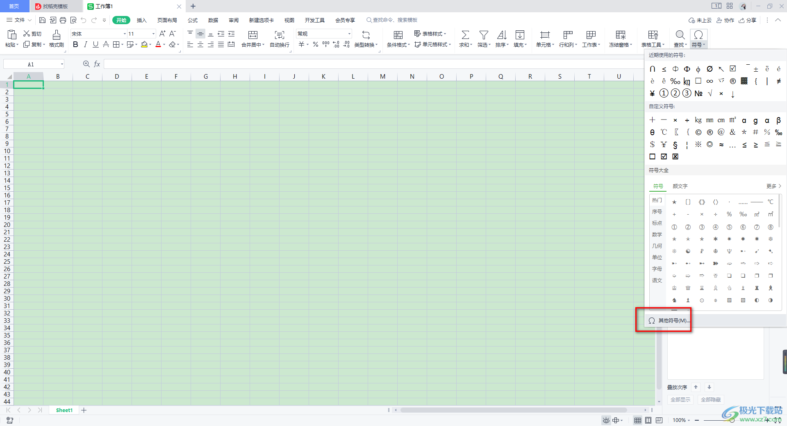Insert the ≠ symbol from recent symbols
The height and width of the screenshot is (426, 787).
pyautogui.click(x=778, y=81)
